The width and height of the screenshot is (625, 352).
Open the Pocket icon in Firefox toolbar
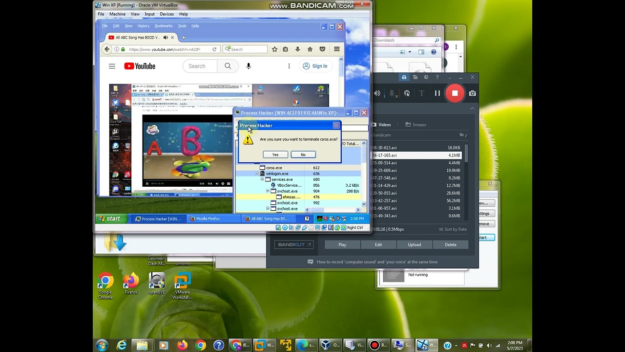tap(322, 49)
